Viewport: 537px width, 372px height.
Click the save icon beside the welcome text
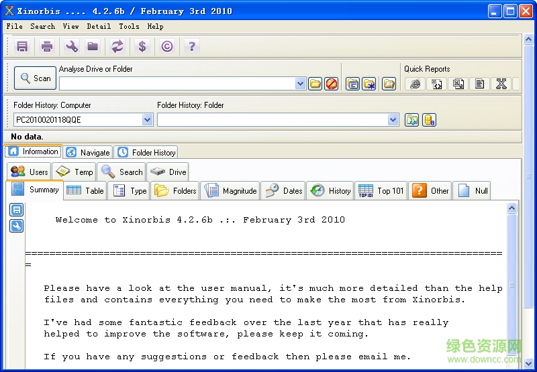(x=16, y=210)
